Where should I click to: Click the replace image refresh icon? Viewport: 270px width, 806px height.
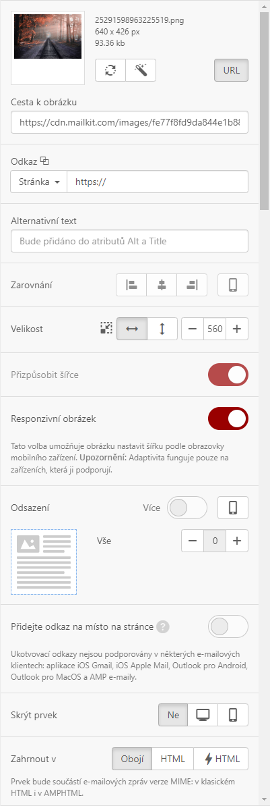click(x=110, y=70)
